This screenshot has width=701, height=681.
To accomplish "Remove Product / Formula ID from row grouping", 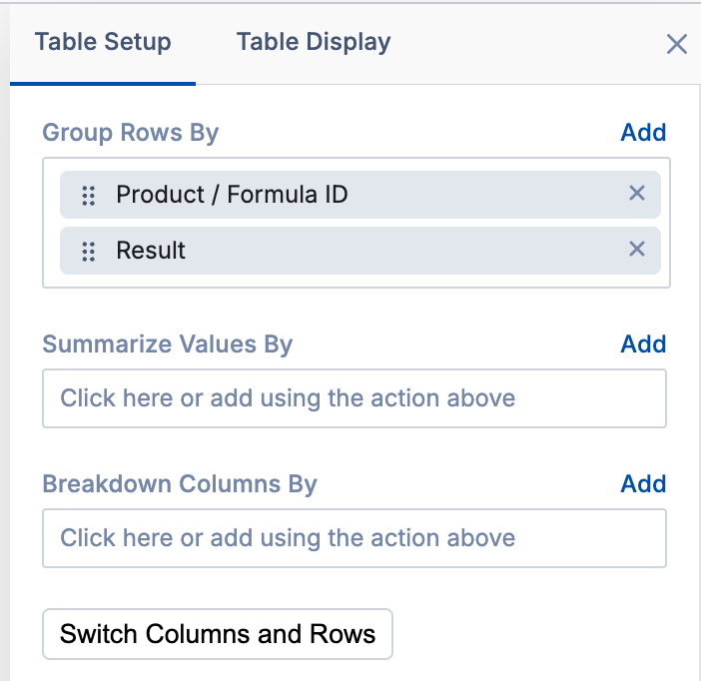I will pyautogui.click(x=637, y=194).
